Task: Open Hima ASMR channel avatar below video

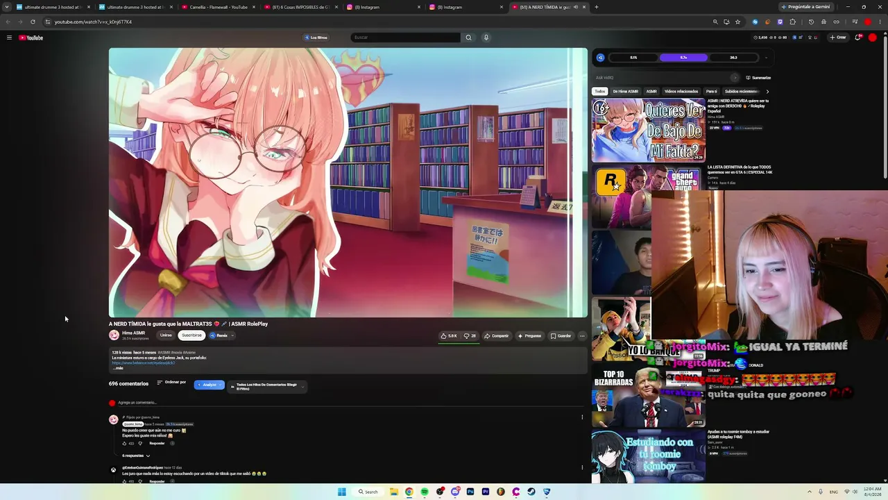Action: (114, 335)
